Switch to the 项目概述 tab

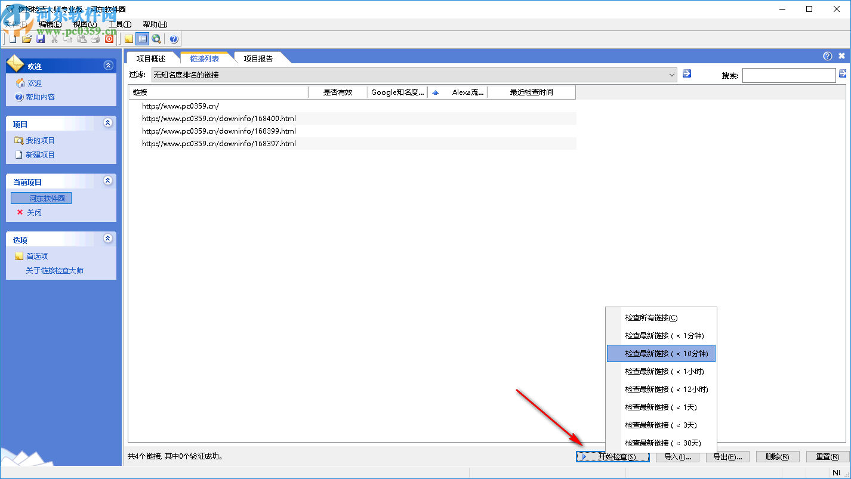click(x=151, y=58)
